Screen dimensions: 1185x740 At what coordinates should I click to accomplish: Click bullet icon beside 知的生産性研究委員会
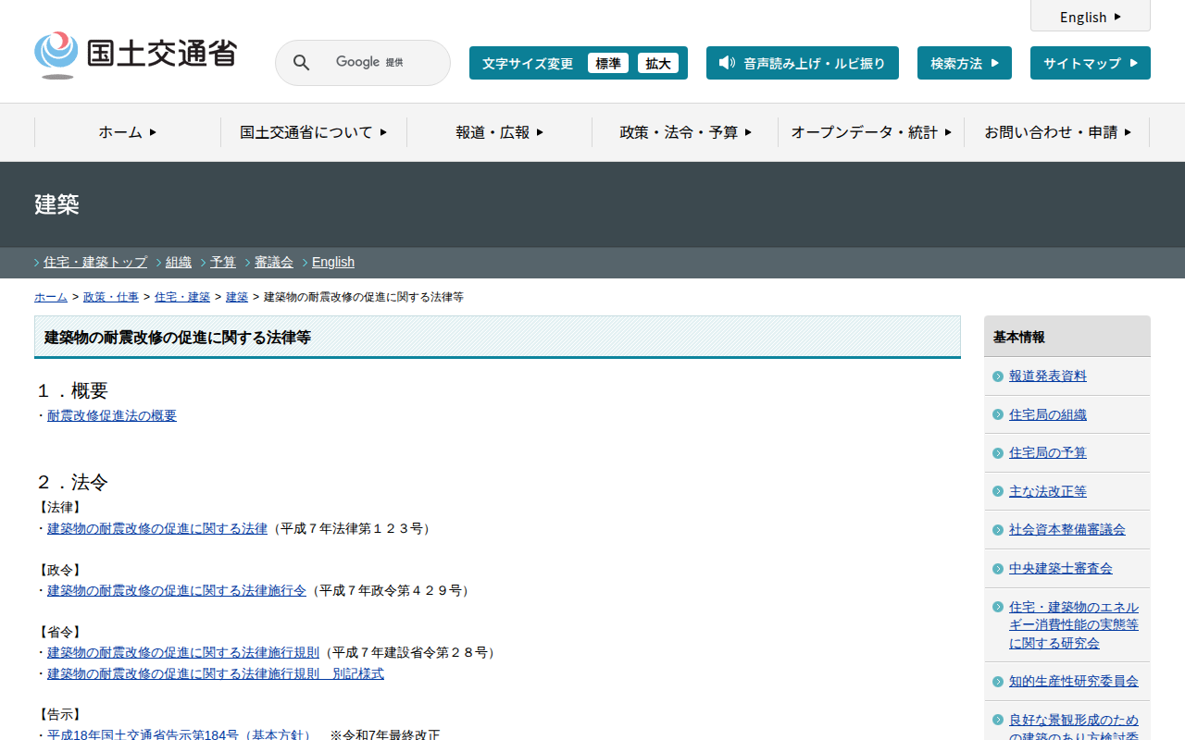997,682
